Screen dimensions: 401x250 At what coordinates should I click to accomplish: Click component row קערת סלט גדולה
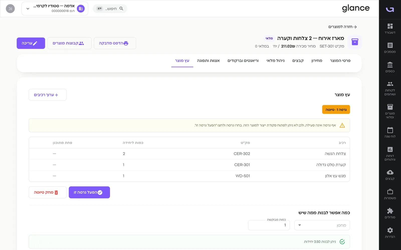[x=189, y=165]
